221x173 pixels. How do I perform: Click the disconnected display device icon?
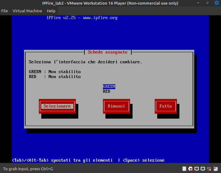click(209, 169)
